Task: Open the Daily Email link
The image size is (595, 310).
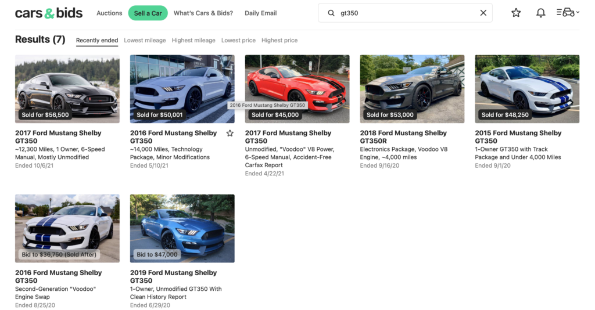Action: [261, 13]
